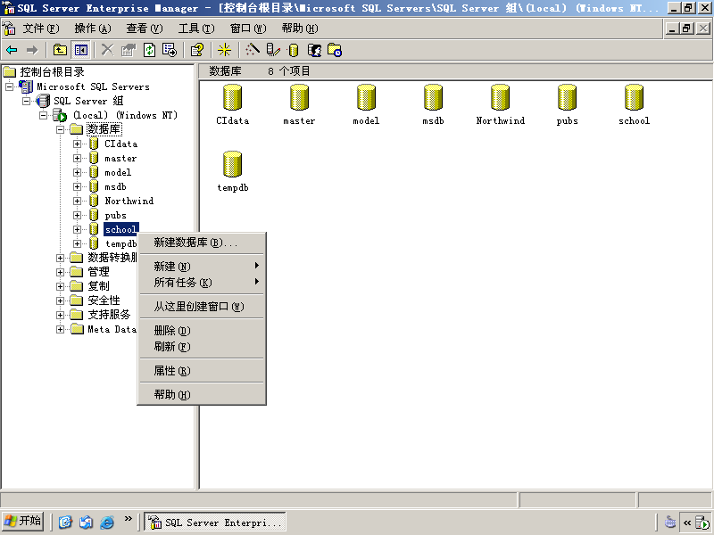Image resolution: width=714 pixels, height=535 pixels.
Task: Toggle the console tree show/hide icon
Action: [x=81, y=50]
